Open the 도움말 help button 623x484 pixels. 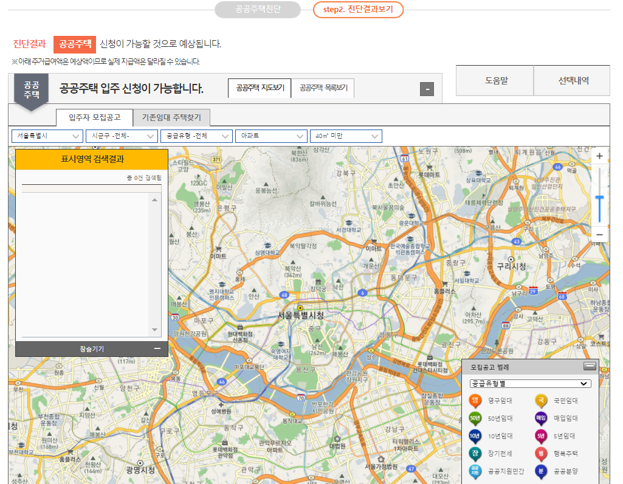click(495, 81)
